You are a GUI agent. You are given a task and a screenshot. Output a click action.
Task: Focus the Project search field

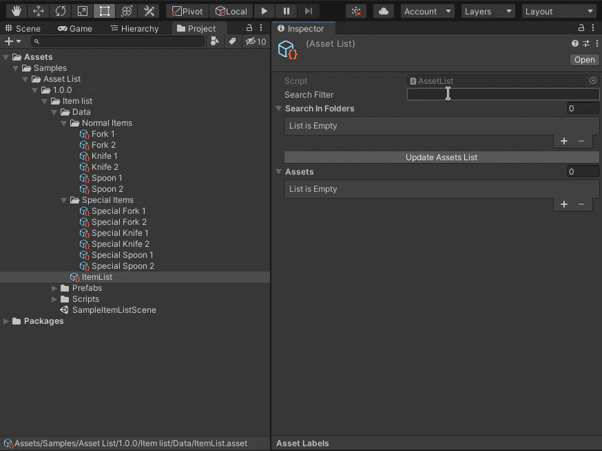click(118, 41)
